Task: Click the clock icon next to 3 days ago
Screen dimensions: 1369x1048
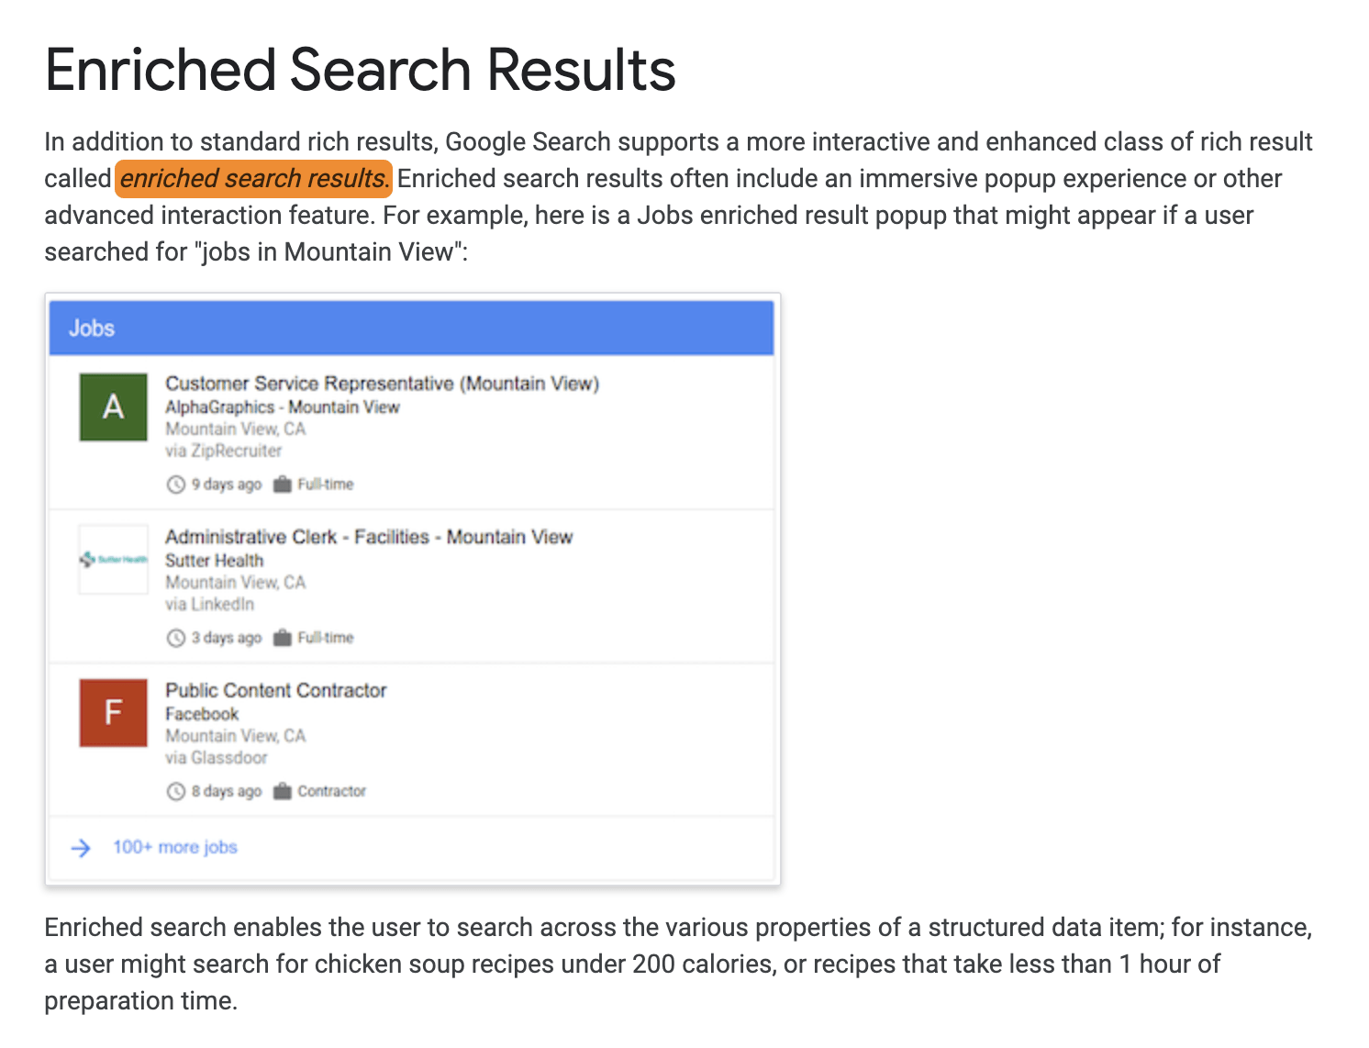Action: 175,637
